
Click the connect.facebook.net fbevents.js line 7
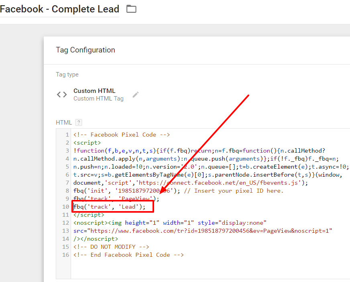click(x=191, y=183)
